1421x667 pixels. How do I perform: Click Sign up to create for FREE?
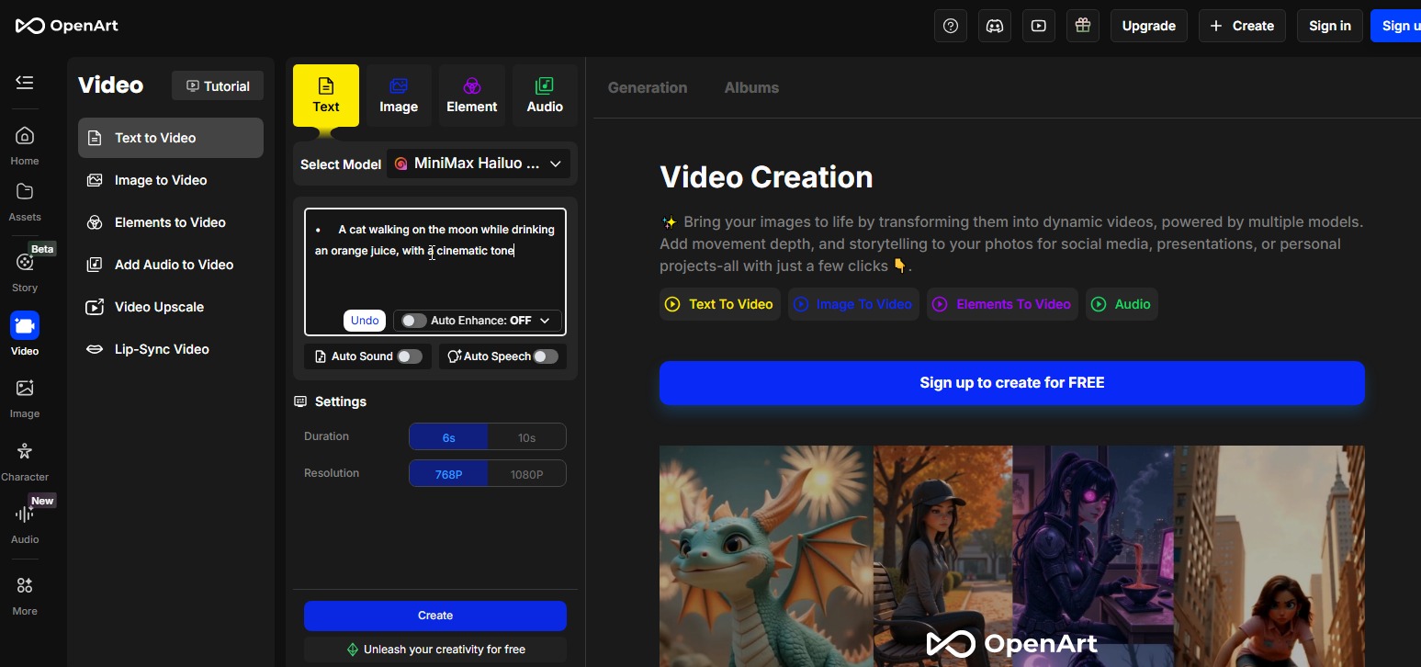pyautogui.click(x=1012, y=383)
